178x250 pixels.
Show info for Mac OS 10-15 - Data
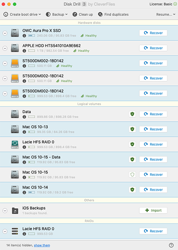point(24,162)
